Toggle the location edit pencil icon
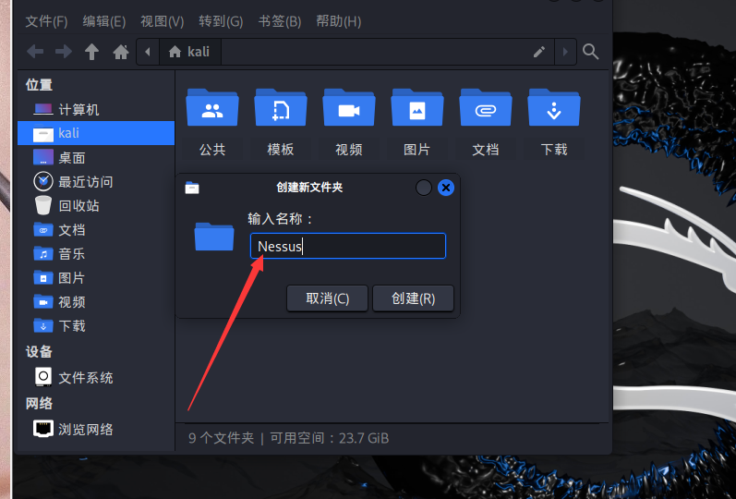Image resolution: width=736 pixels, height=499 pixels. [x=539, y=52]
